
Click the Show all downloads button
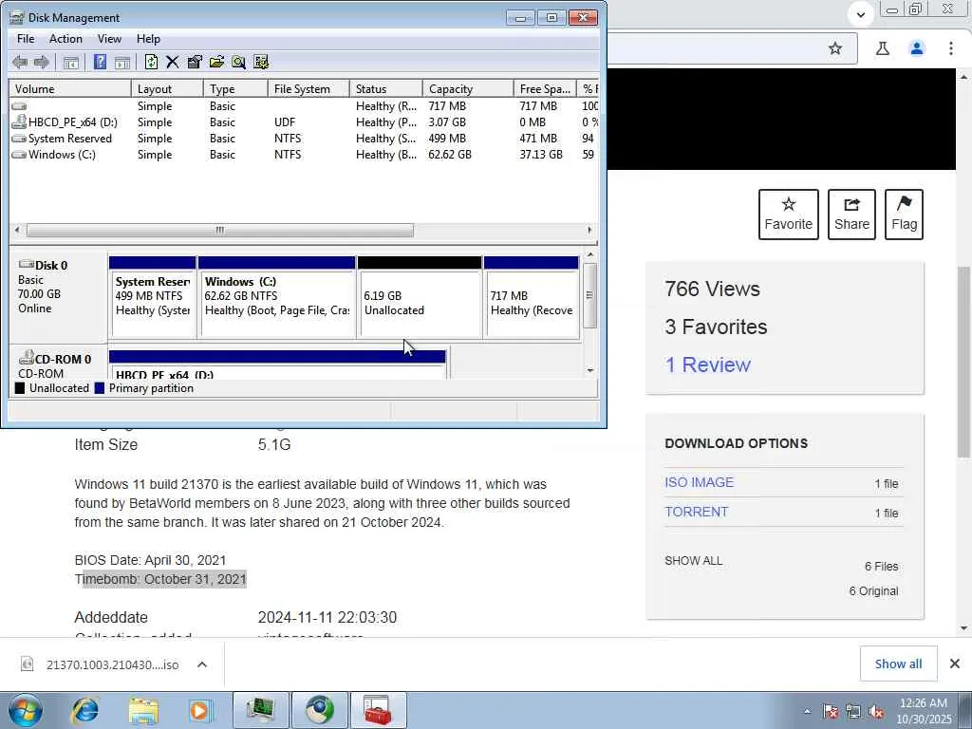point(898,664)
